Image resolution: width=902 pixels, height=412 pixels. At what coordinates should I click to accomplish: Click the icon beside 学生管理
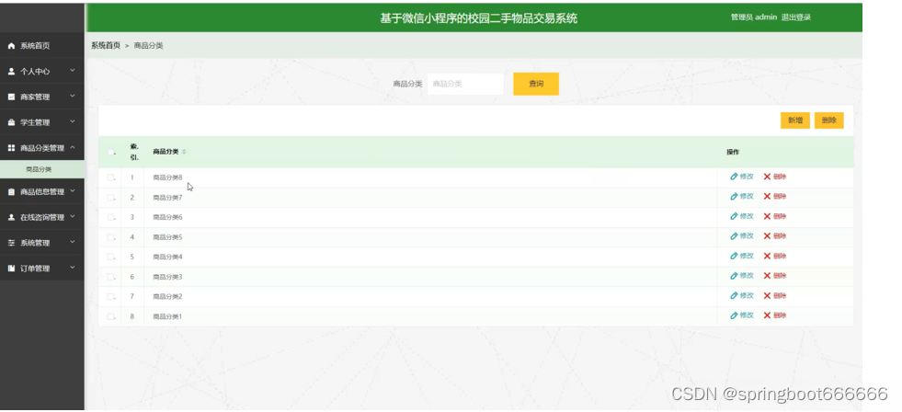tap(12, 122)
